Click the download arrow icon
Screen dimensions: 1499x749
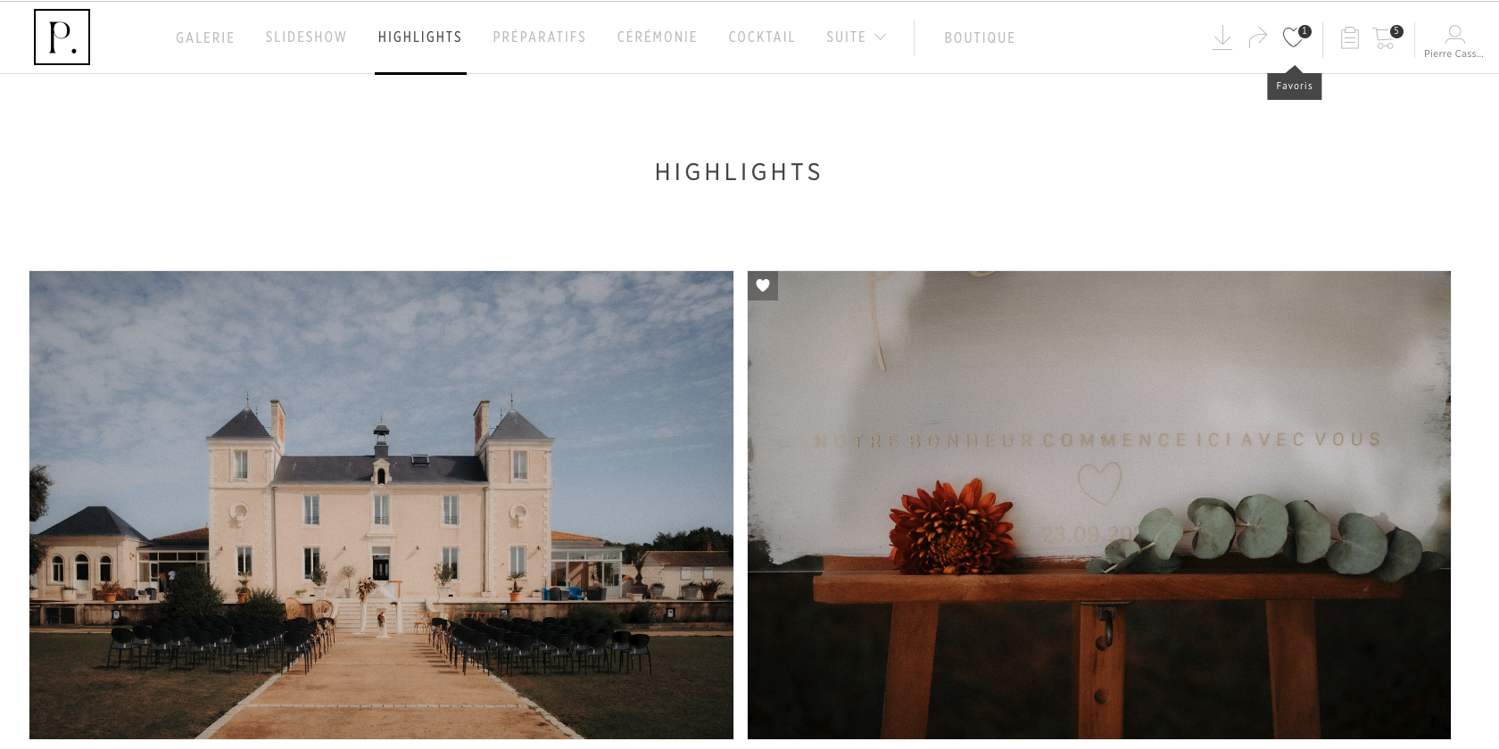[1222, 37]
